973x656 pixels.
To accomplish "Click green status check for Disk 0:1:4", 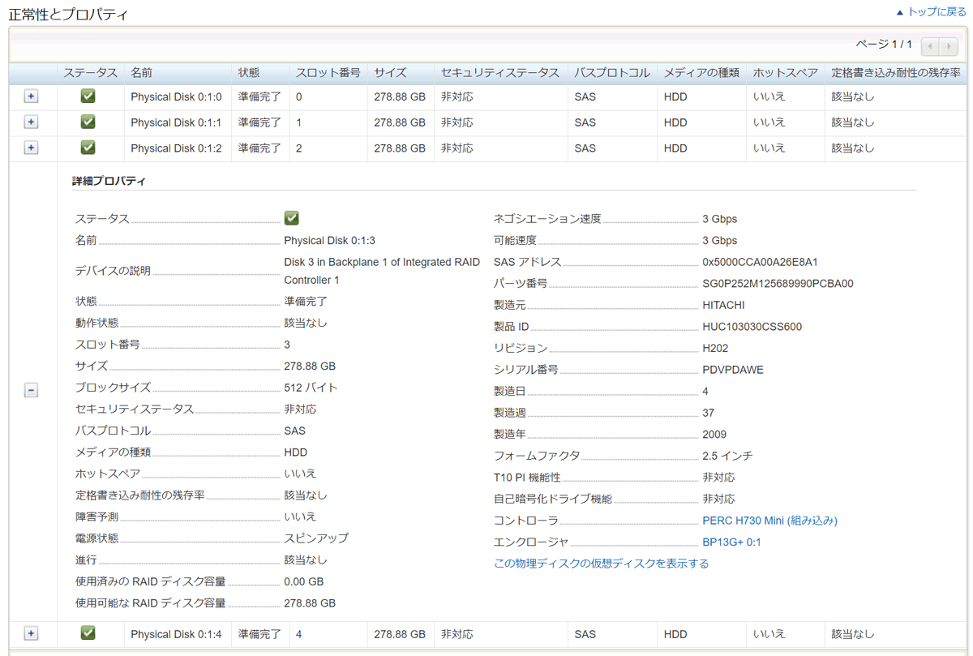I will click(88, 633).
